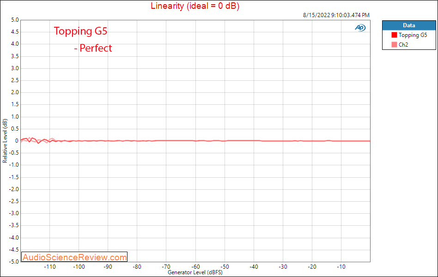Click the -80 x-axis tick label
Screen dimensions: 438x277
[137, 267]
